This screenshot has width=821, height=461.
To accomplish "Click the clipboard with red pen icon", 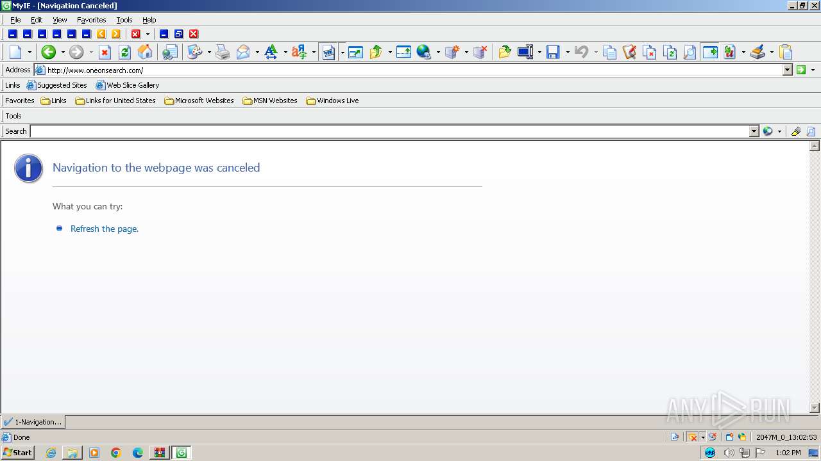I will [x=629, y=53].
